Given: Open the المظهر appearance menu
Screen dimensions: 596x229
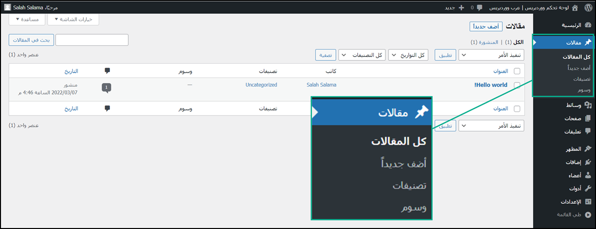Looking at the screenshot, I should [564, 148].
